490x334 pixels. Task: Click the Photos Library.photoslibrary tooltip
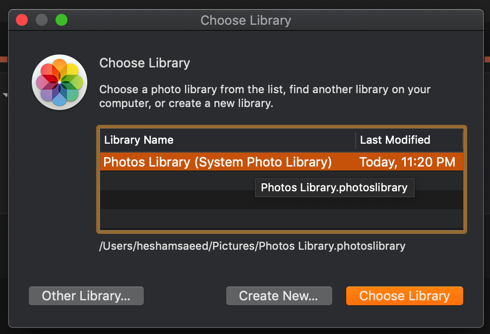coord(334,188)
